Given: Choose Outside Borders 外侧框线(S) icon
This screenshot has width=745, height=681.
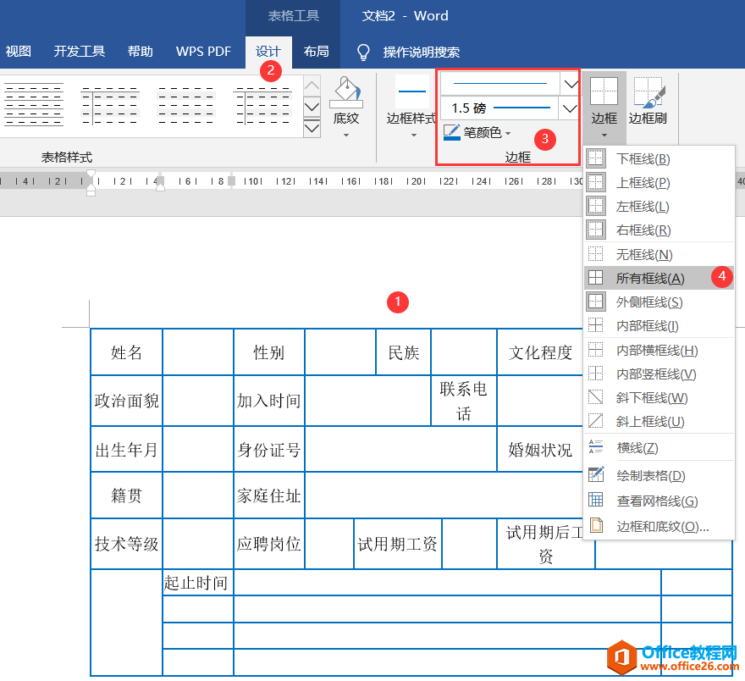Looking at the screenshot, I should click(595, 302).
